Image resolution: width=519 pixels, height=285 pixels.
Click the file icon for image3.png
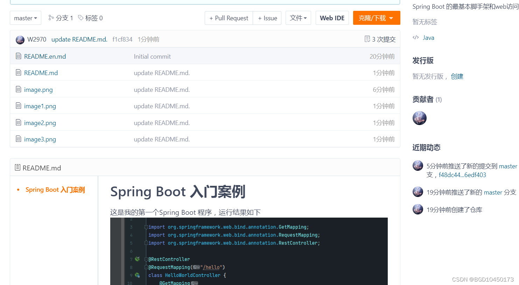19,139
